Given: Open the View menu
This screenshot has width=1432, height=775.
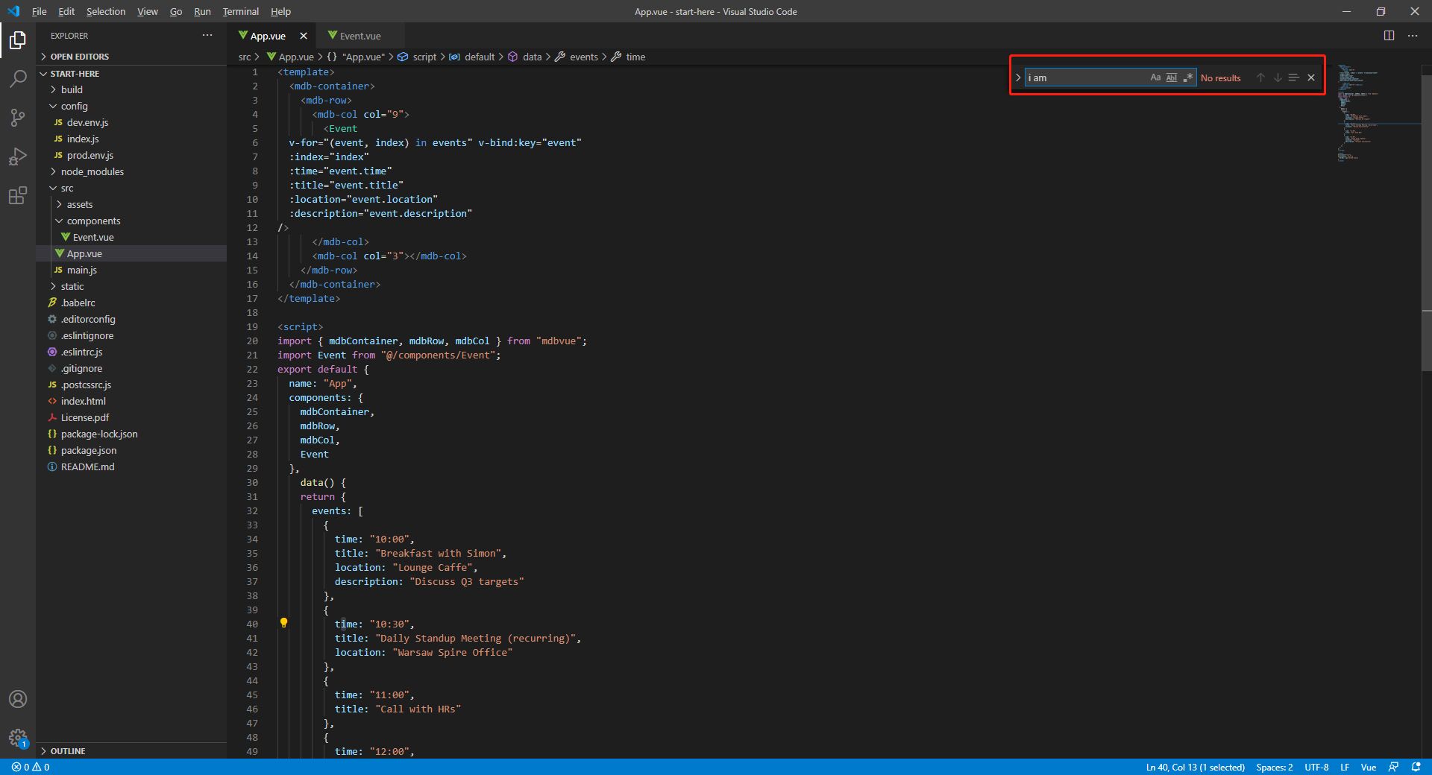Looking at the screenshot, I should pos(148,11).
